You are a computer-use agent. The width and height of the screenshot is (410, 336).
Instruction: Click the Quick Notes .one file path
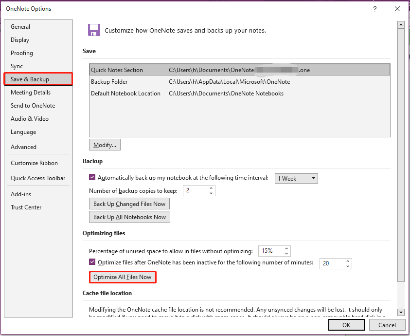239,70
